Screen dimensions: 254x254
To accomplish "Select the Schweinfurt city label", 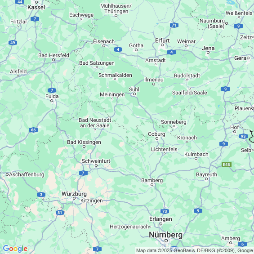I will 96,161.
